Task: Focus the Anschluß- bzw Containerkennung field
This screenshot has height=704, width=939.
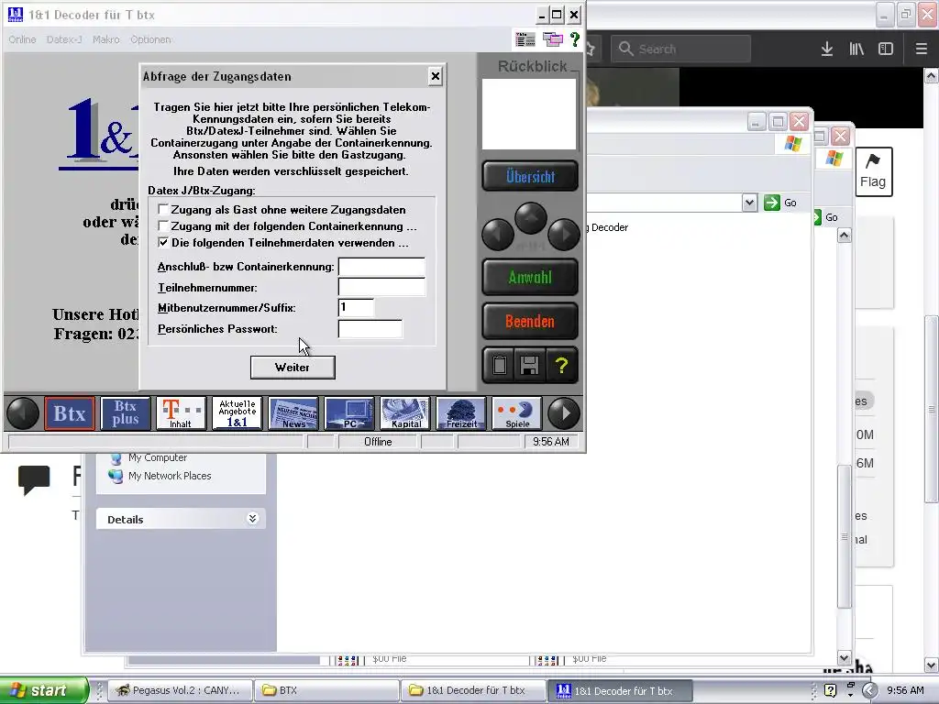Action: pos(381,267)
